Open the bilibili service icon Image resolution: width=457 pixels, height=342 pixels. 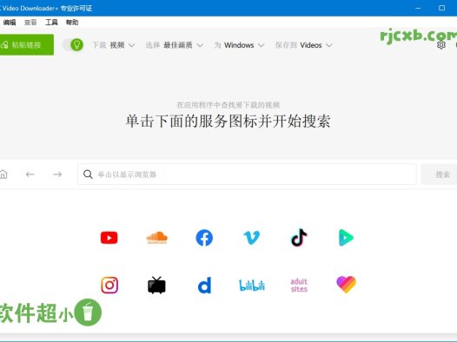point(252,286)
